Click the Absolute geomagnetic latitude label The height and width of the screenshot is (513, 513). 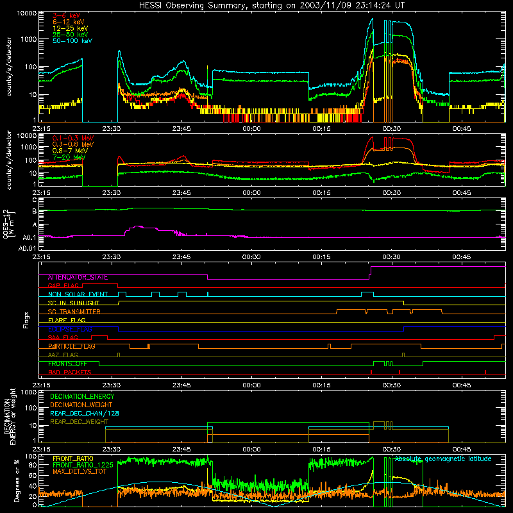click(443, 458)
